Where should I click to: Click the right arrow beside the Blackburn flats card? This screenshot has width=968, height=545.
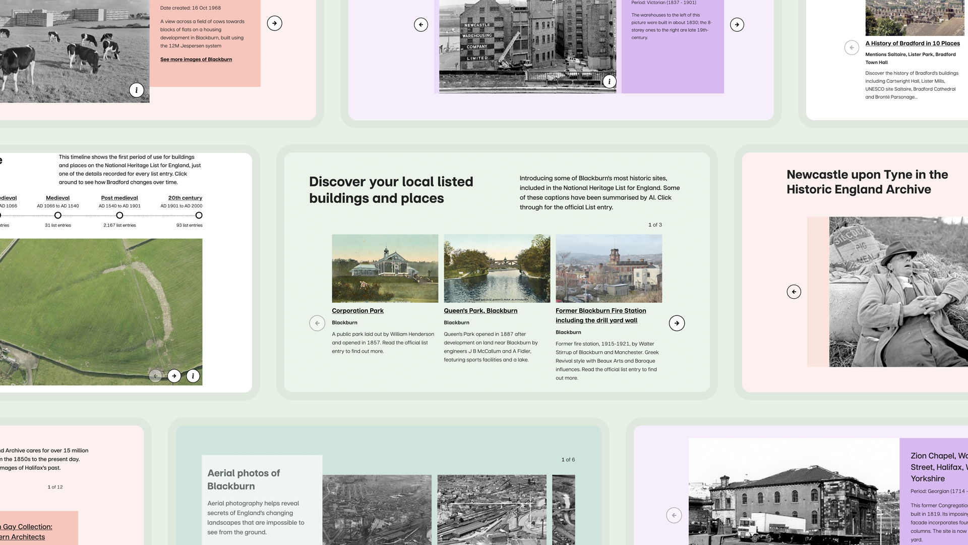pyautogui.click(x=274, y=23)
